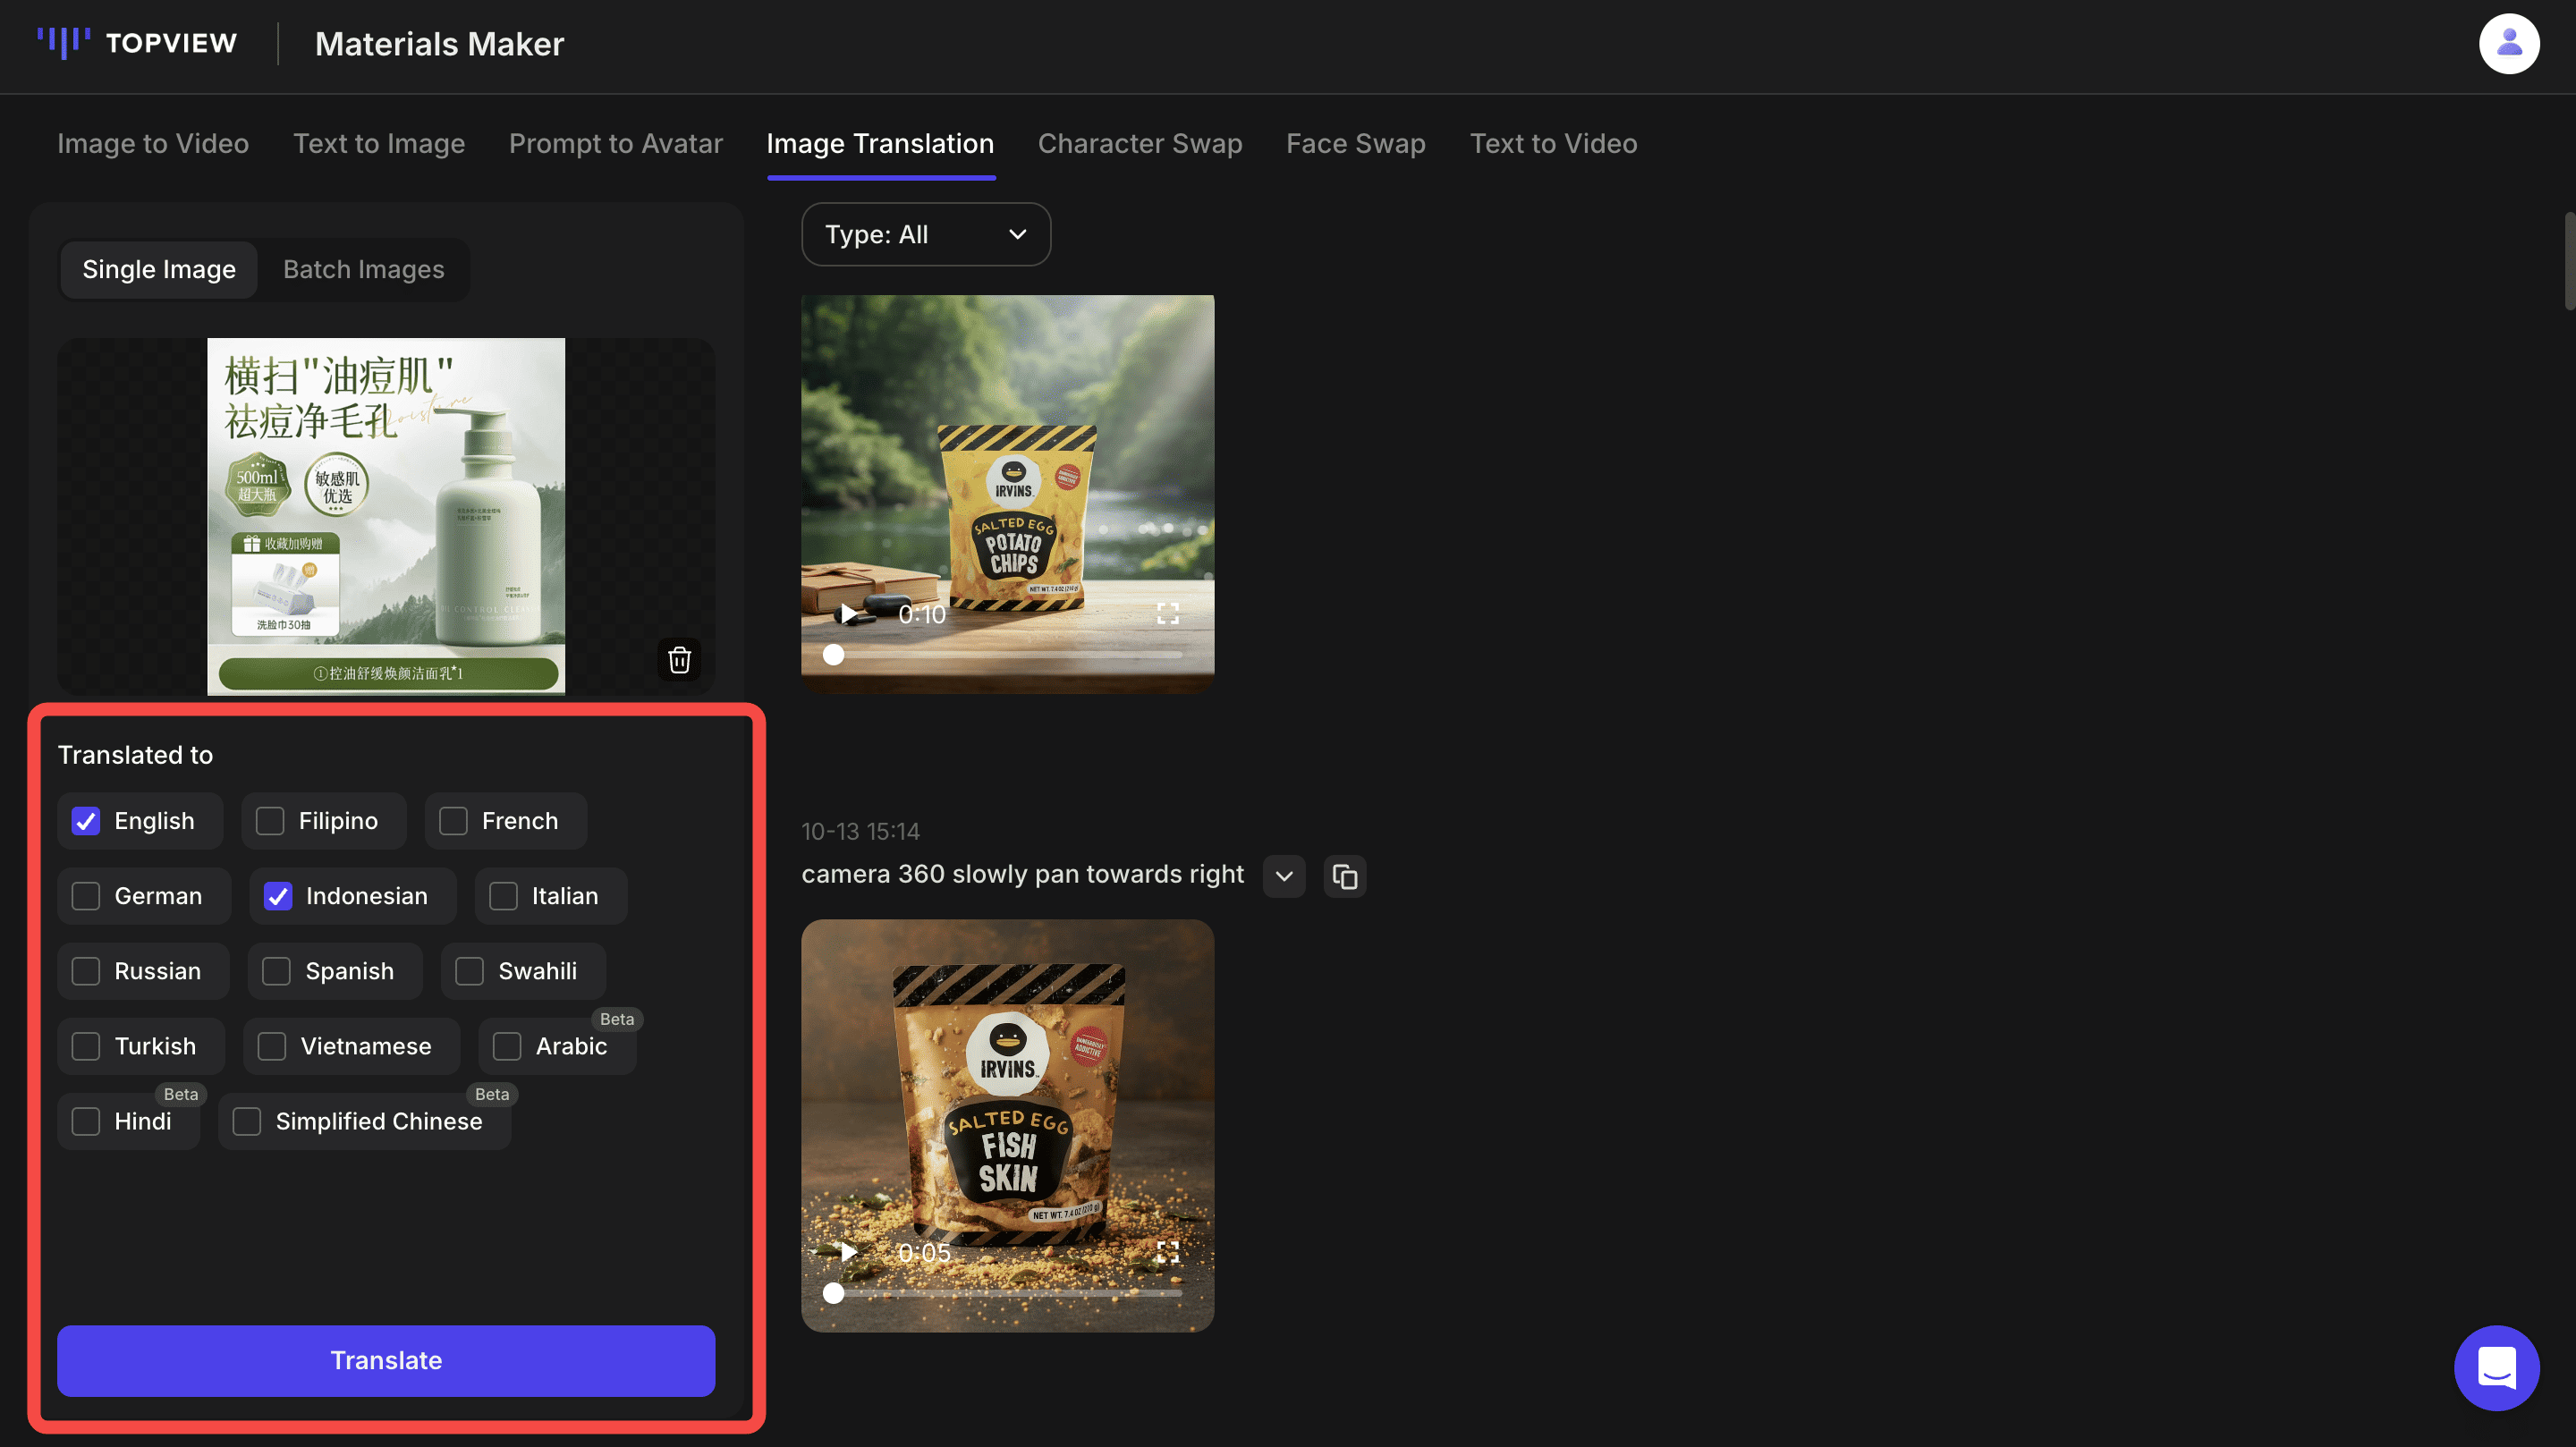Open the chat support bubble icon
Viewport: 2576px width, 1447px height.
(x=2496, y=1367)
